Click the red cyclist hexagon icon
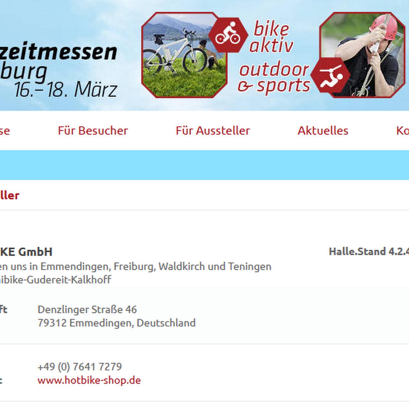Screen dimensions: 409x409 point(228,35)
